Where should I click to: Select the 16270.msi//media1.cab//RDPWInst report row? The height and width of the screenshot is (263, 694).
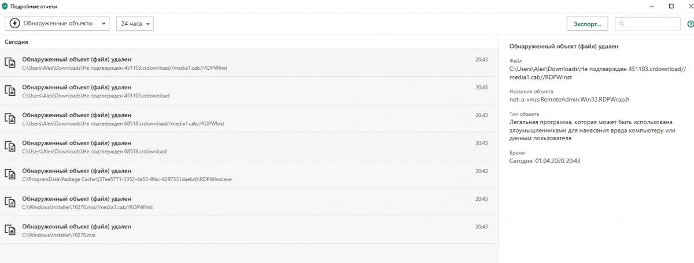coord(249,202)
